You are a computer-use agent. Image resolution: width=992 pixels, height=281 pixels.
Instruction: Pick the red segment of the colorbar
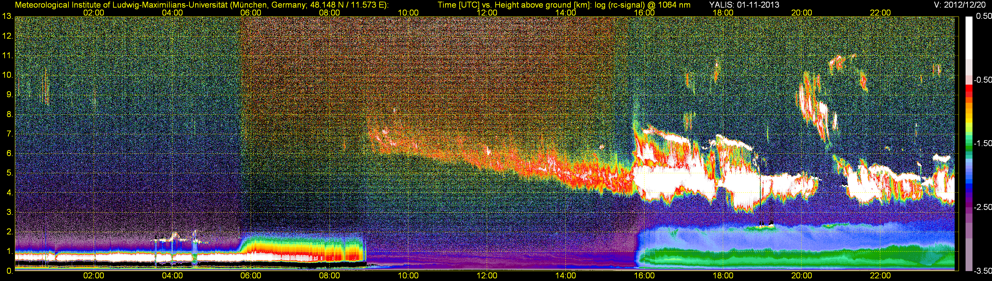point(969,89)
